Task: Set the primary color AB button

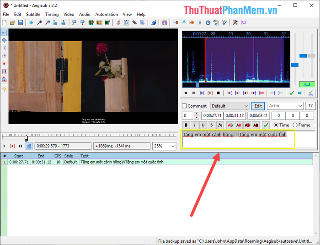Action: point(230,125)
